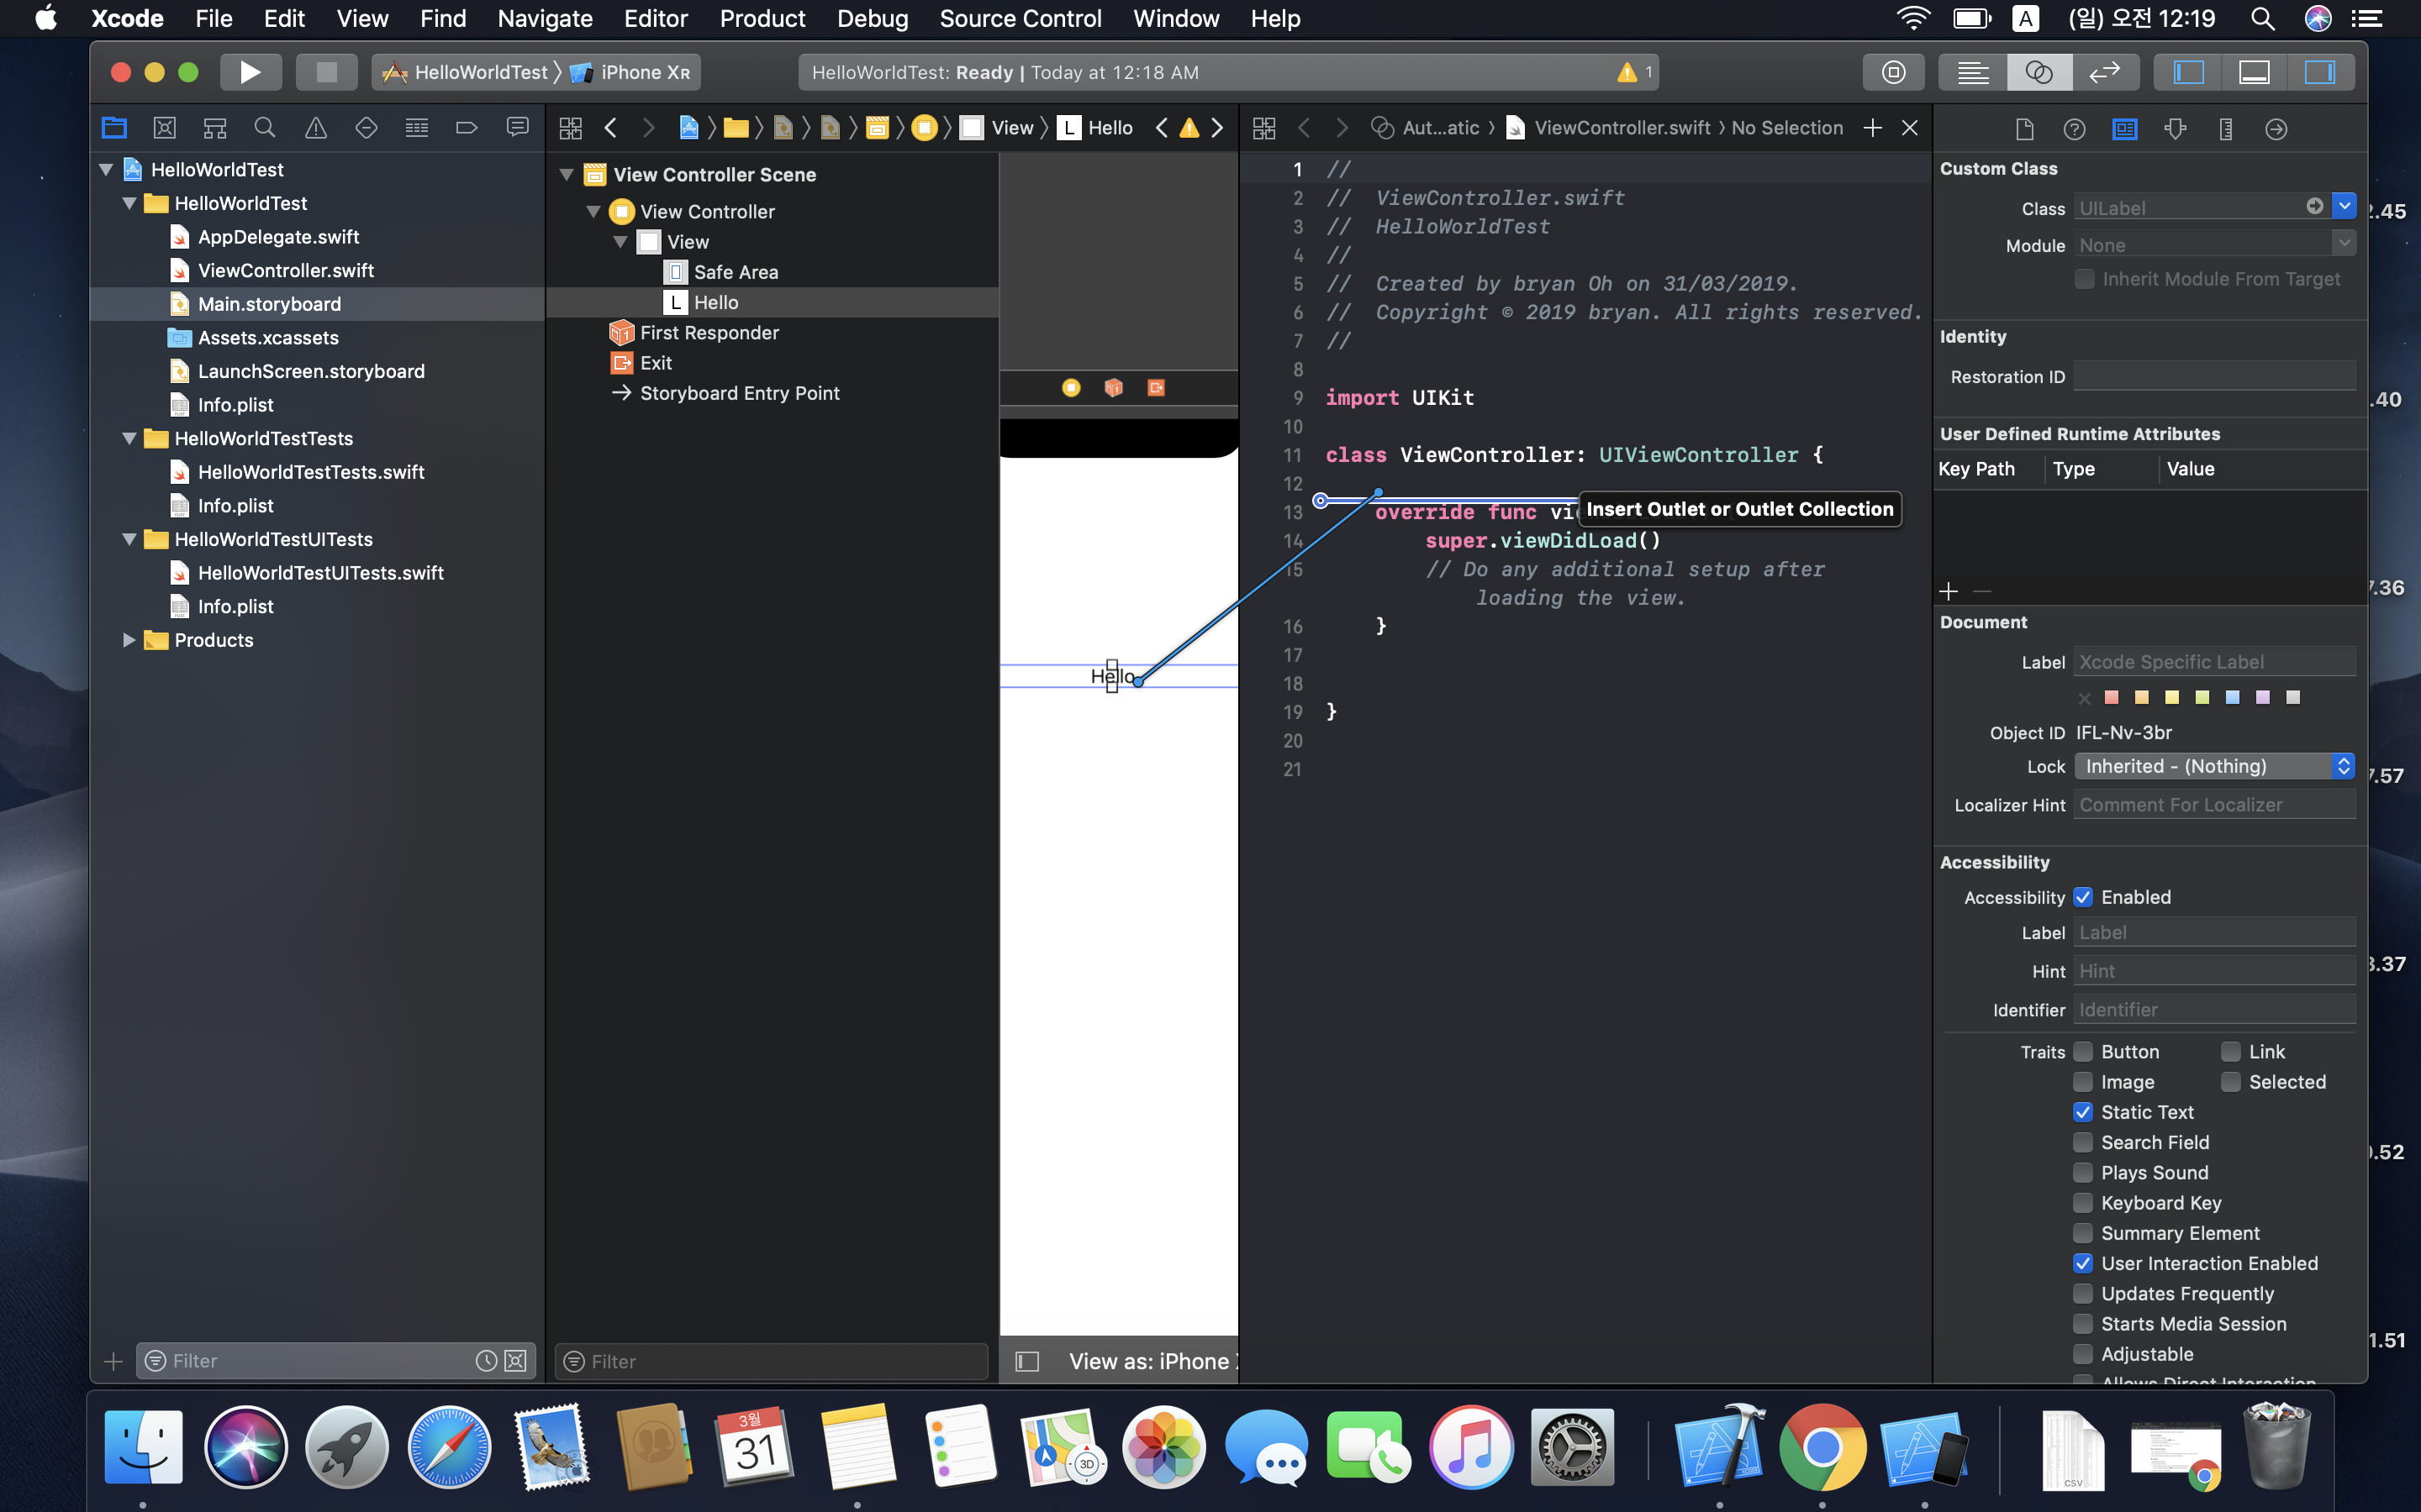Open the Assistant editor (overlapping circles icon)
Screen dimensions: 2421x1512
tap(2039, 72)
